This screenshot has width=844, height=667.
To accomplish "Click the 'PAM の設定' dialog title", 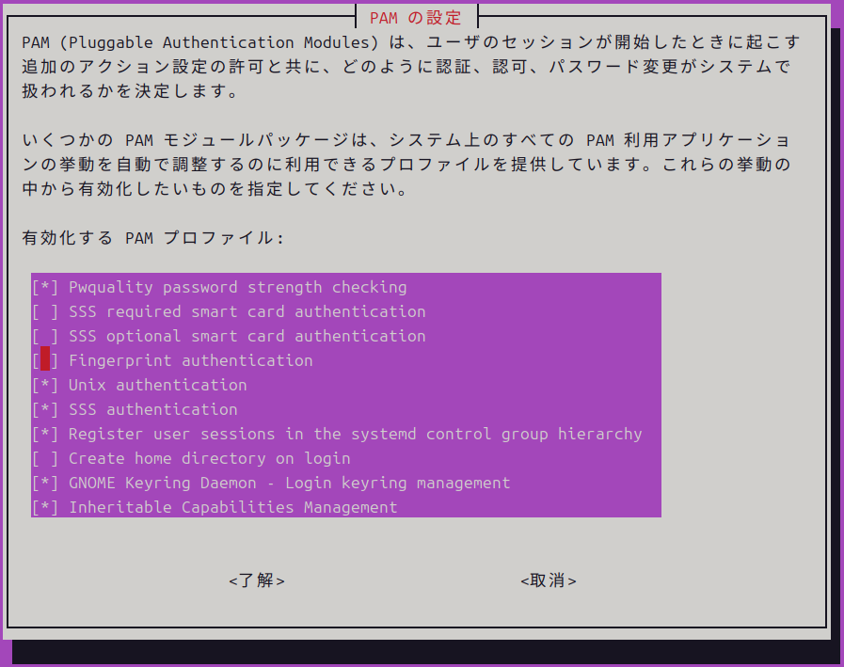I will [x=416, y=17].
